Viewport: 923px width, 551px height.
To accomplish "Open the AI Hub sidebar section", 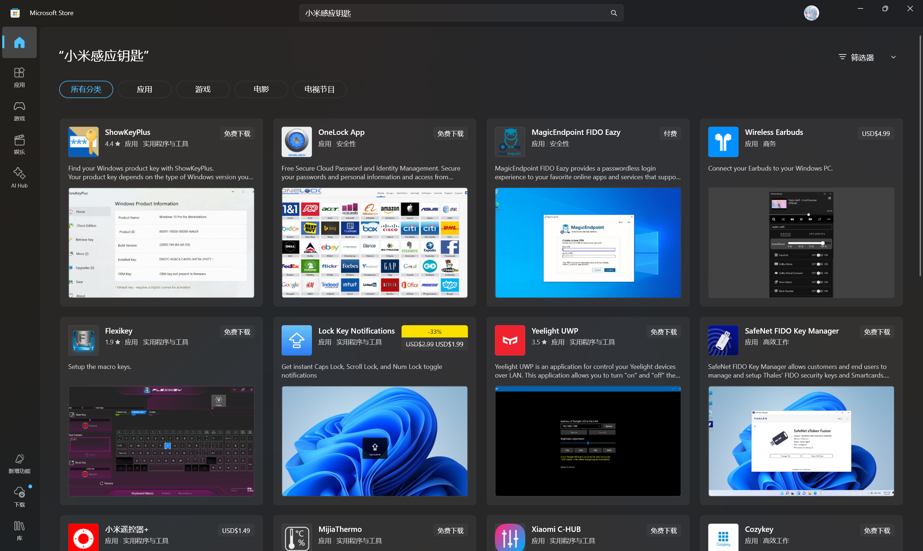I will (19, 178).
